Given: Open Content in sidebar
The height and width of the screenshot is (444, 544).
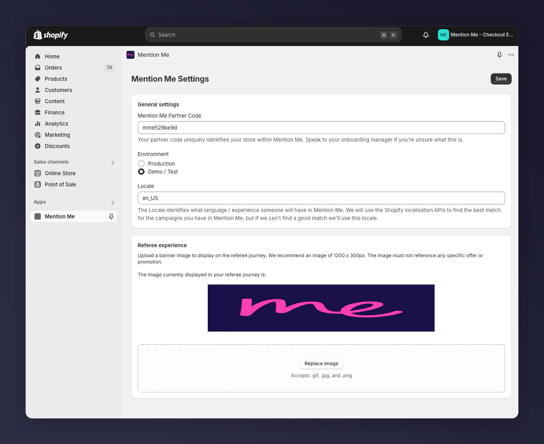Looking at the screenshot, I should (x=74, y=101).
